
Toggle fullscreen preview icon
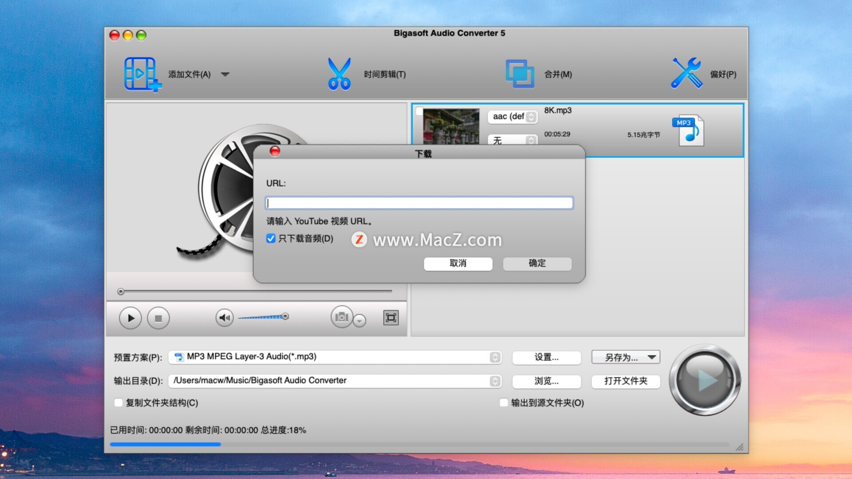point(390,318)
